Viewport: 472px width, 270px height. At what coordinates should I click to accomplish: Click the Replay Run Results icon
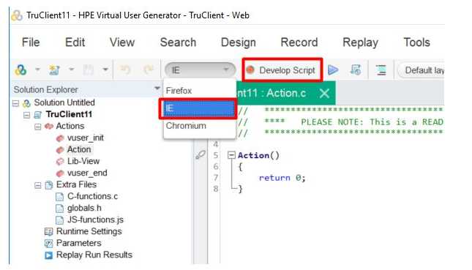click(x=48, y=255)
